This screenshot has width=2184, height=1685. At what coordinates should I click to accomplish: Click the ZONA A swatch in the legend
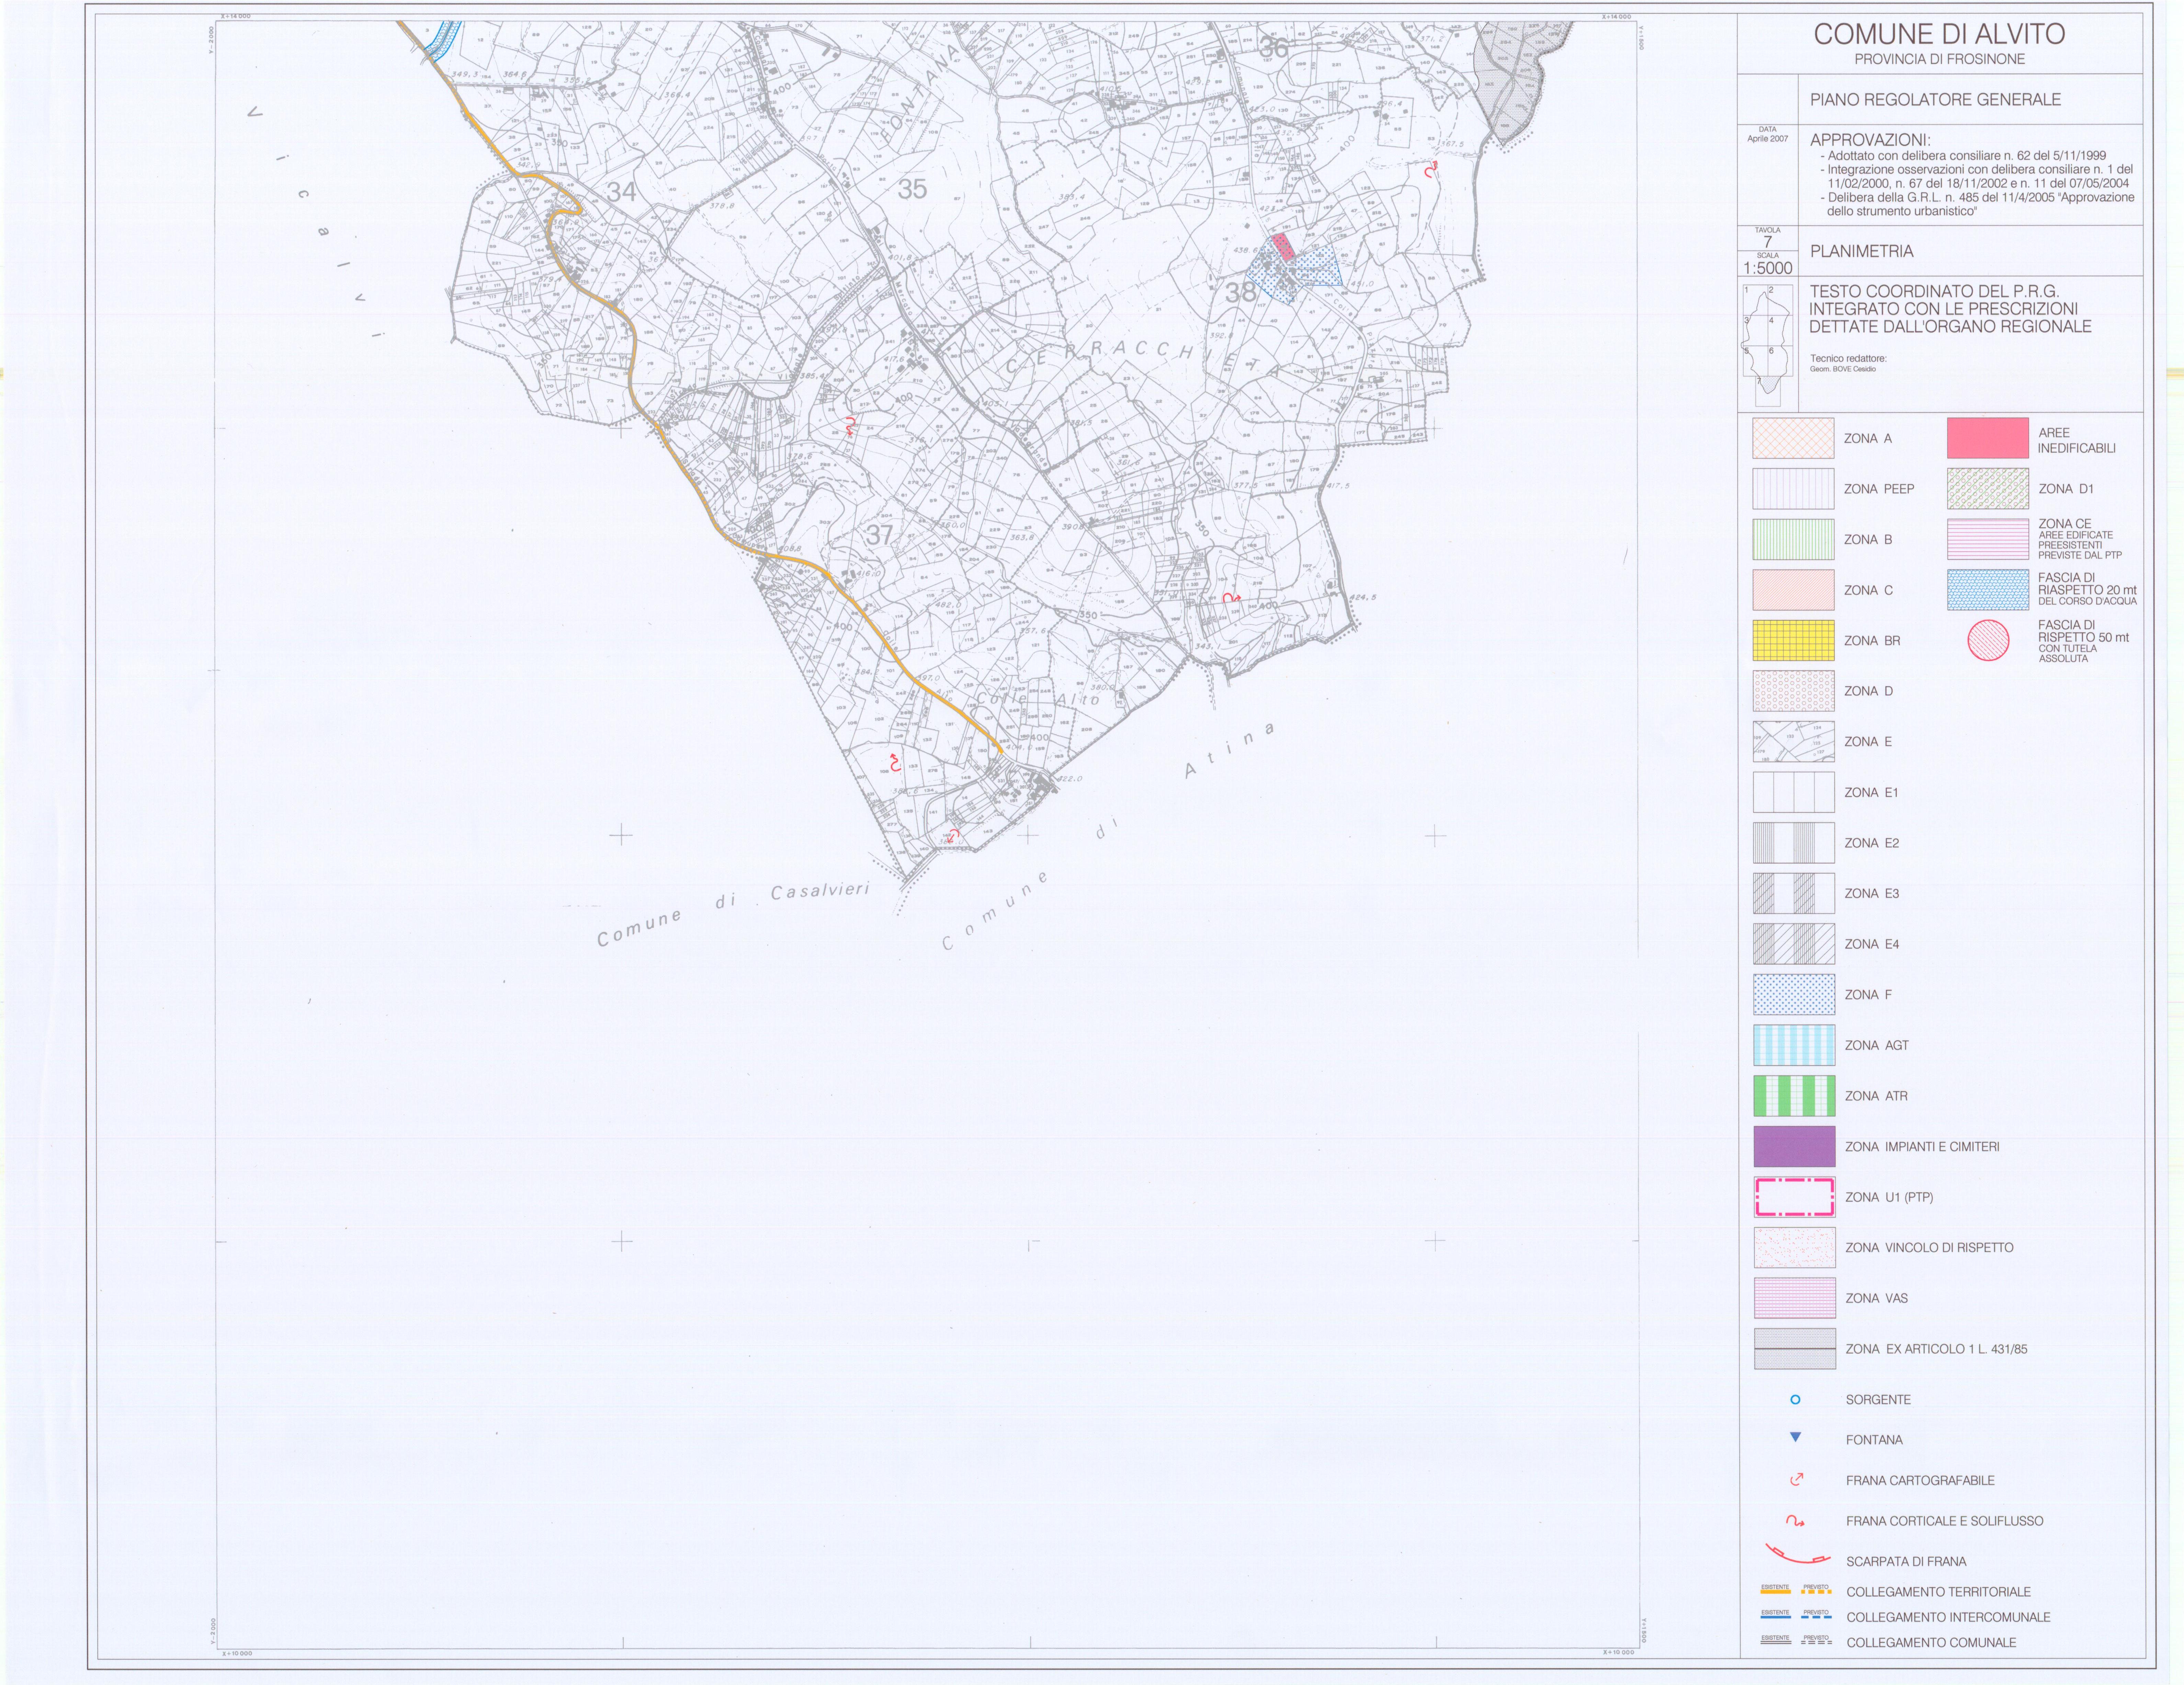pyautogui.click(x=1793, y=438)
